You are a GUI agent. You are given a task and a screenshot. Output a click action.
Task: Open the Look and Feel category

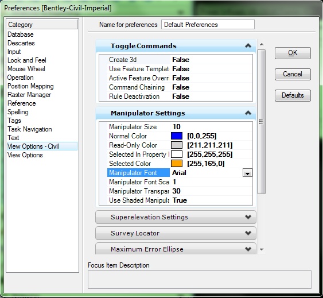tap(27, 60)
